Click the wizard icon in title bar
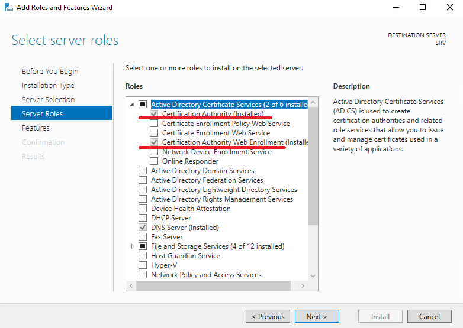The image size is (463, 328). [x=8, y=7]
